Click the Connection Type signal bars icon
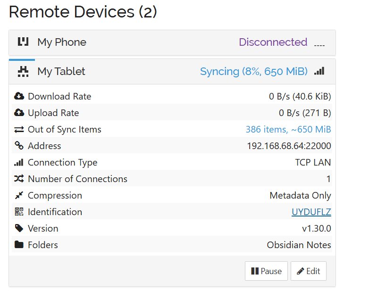The height and width of the screenshot is (300, 369). click(x=19, y=162)
